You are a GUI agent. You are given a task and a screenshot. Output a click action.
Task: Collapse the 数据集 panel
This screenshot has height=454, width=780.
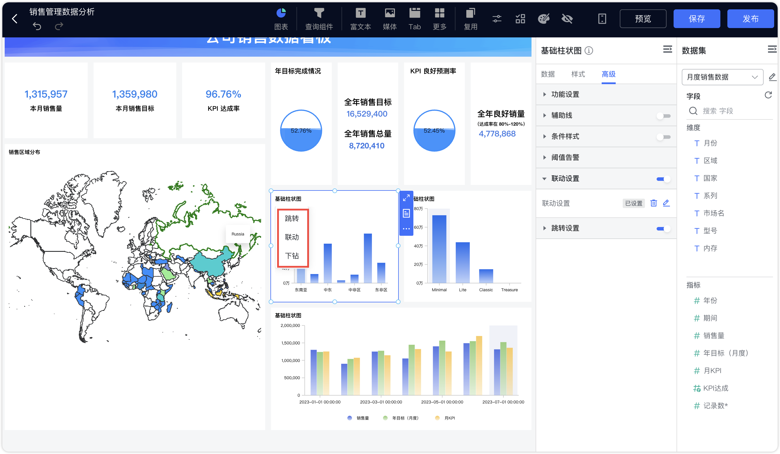click(x=772, y=49)
